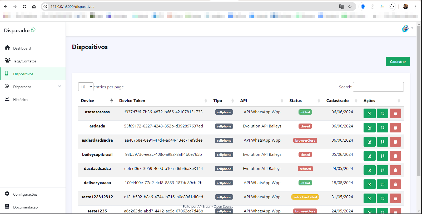This screenshot has width=422, height=214.
Task: Edit the dasdasdsadsa device
Action: click(x=369, y=170)
